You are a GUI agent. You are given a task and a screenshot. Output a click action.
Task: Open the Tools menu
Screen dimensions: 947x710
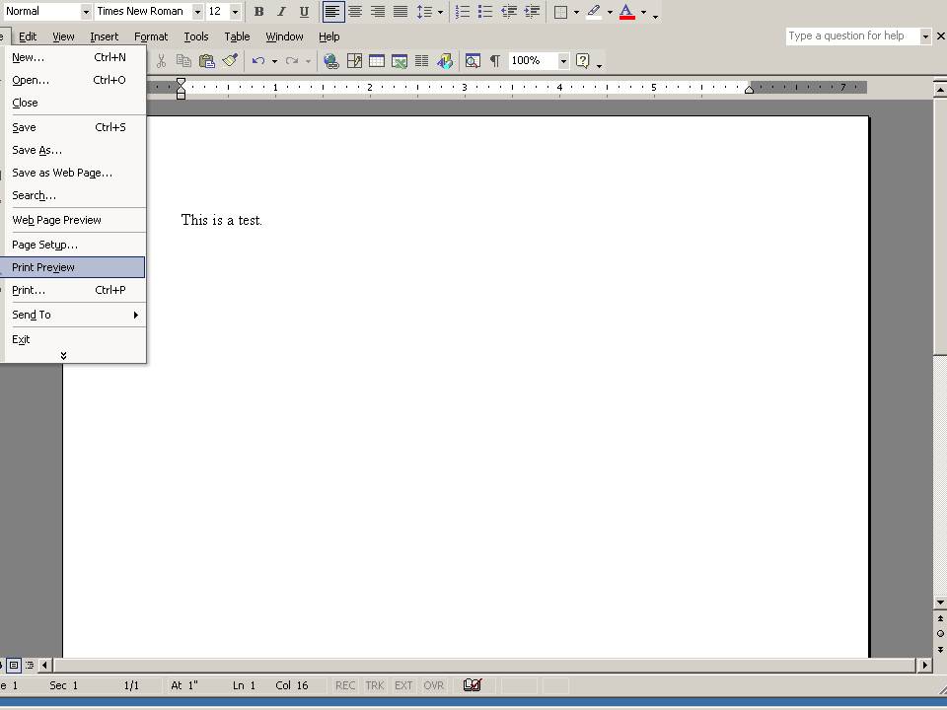tap(196, 36)
